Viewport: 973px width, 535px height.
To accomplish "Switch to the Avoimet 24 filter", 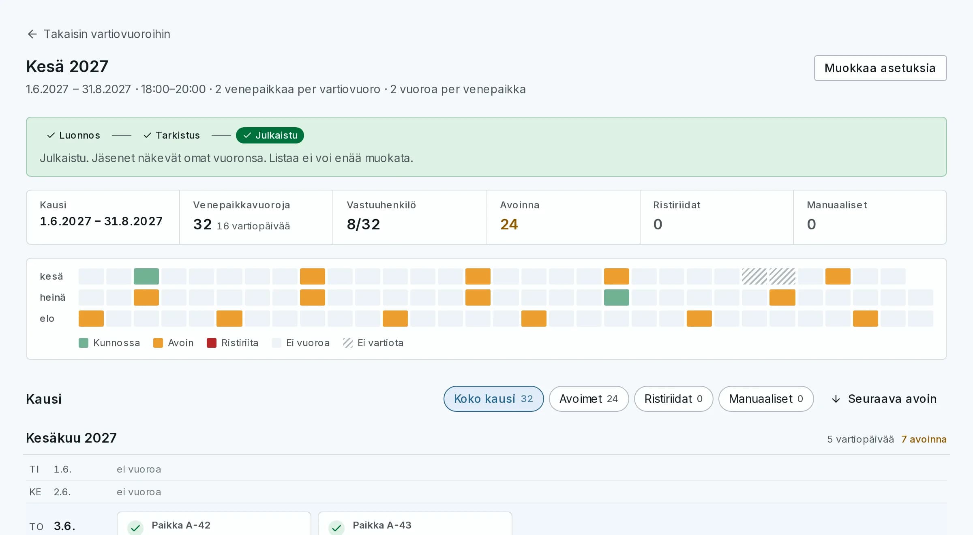I will pos(589,399).
